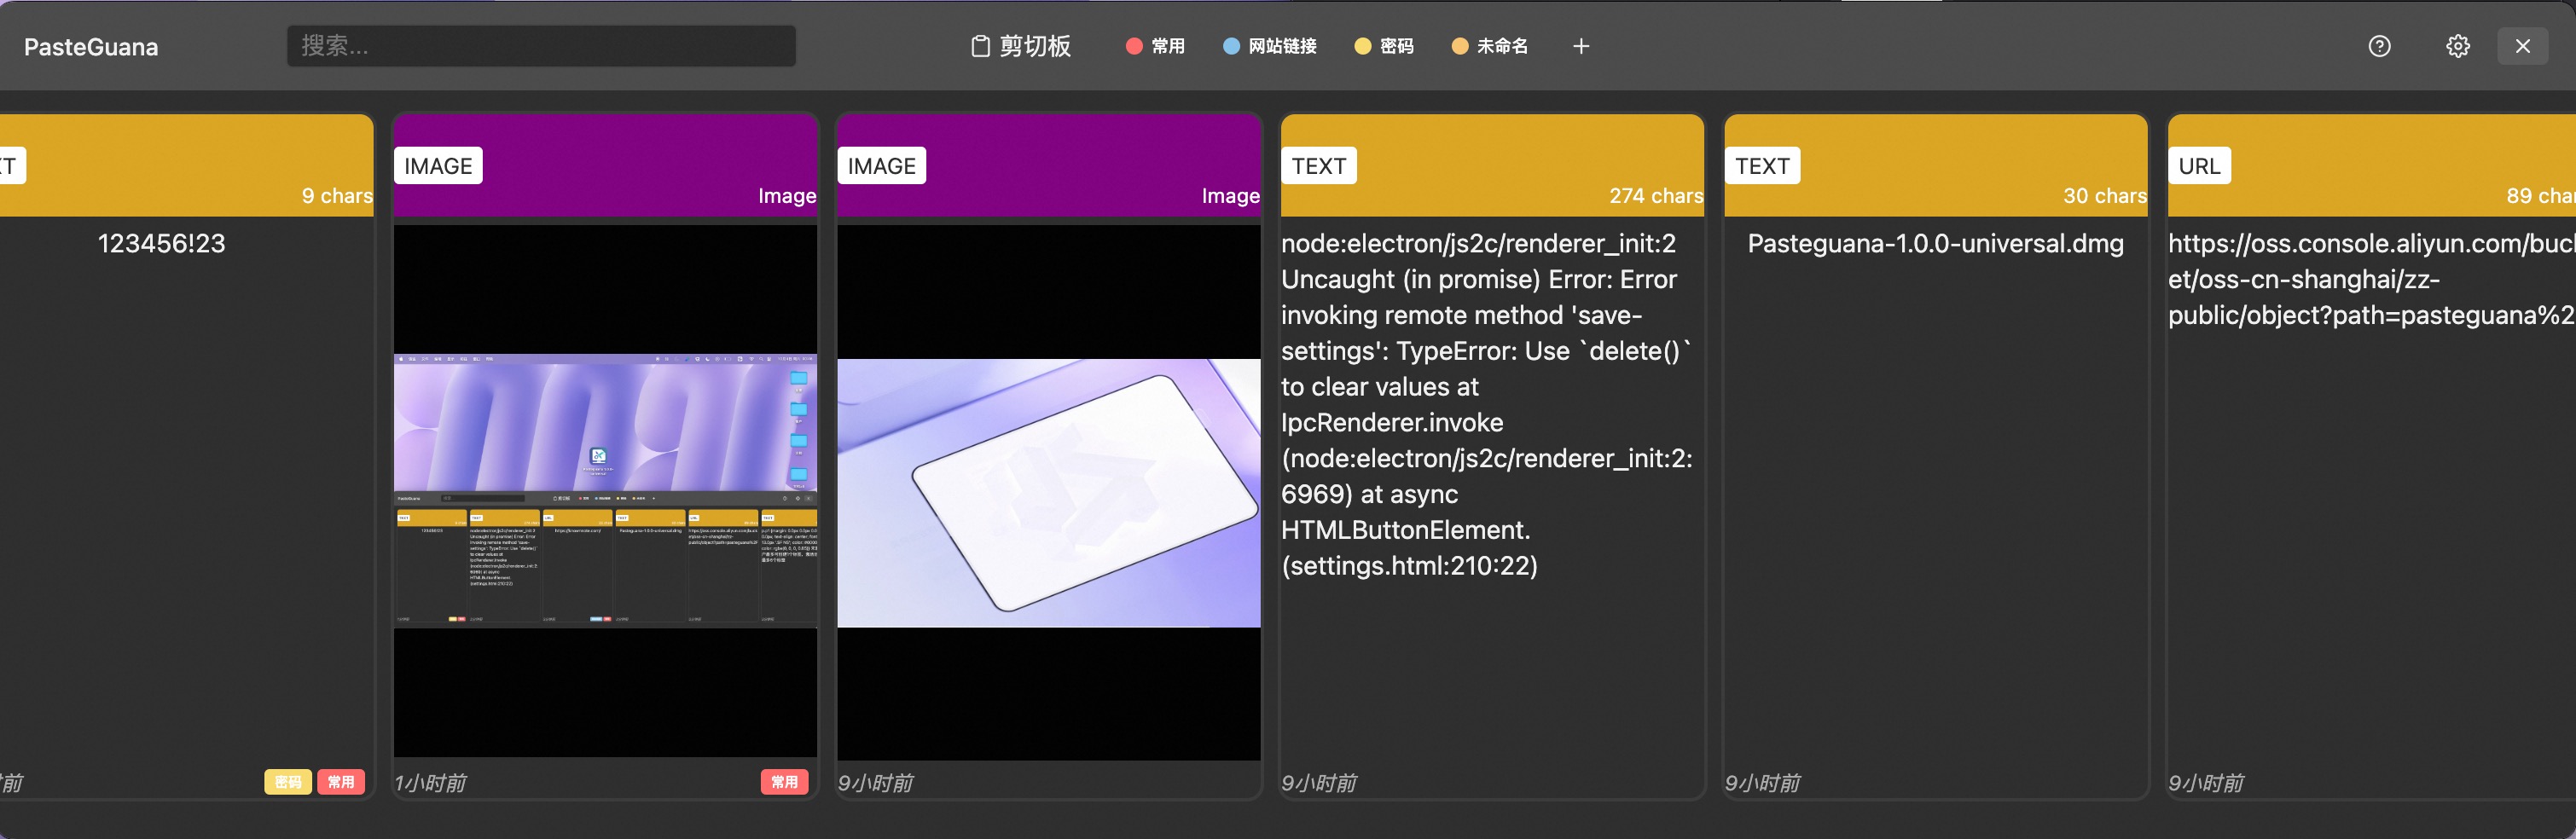Focus the 搜索 search field
Image resolution: width=2576 pixels, height=839 pixels.
pyautogui.click(x=541, y=46)
